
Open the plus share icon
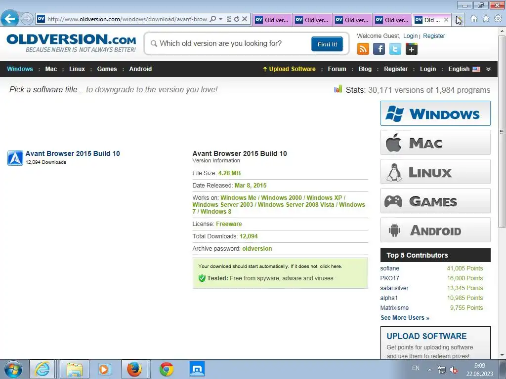coord(412,49)
